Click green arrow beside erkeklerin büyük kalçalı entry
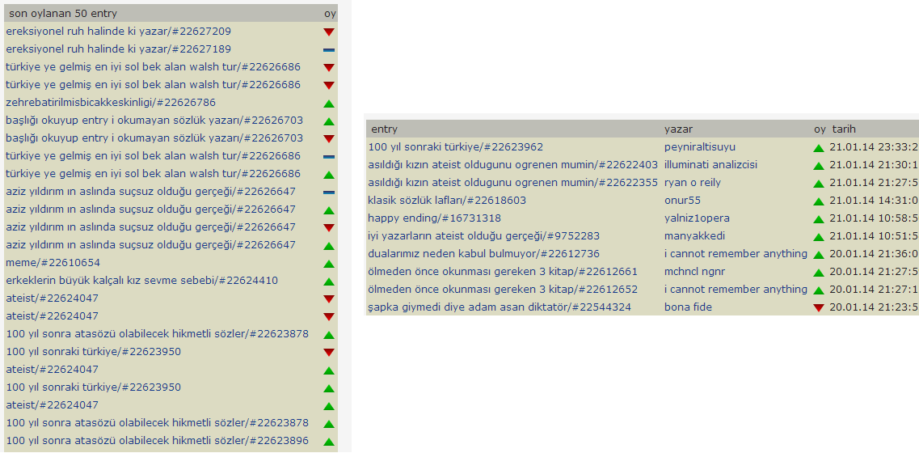Screen dimensions: 919x453 pyautogui.click(x=328, y=282)
